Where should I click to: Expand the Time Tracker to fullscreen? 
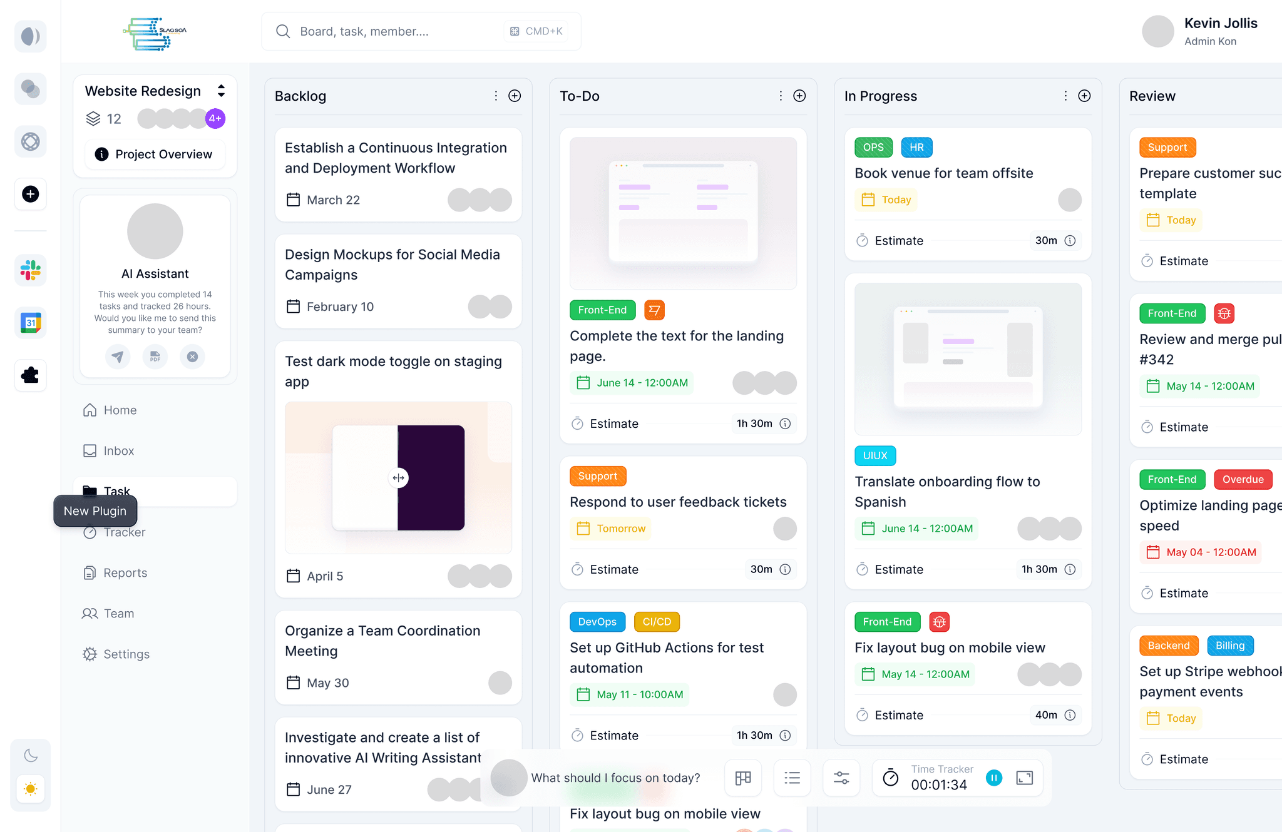point(1025,778)
